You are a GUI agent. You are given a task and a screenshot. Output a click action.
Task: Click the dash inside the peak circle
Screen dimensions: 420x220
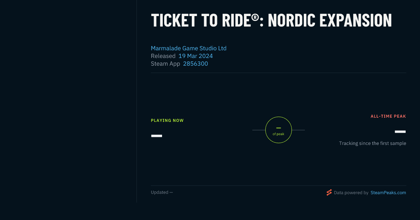pos(279,128)
